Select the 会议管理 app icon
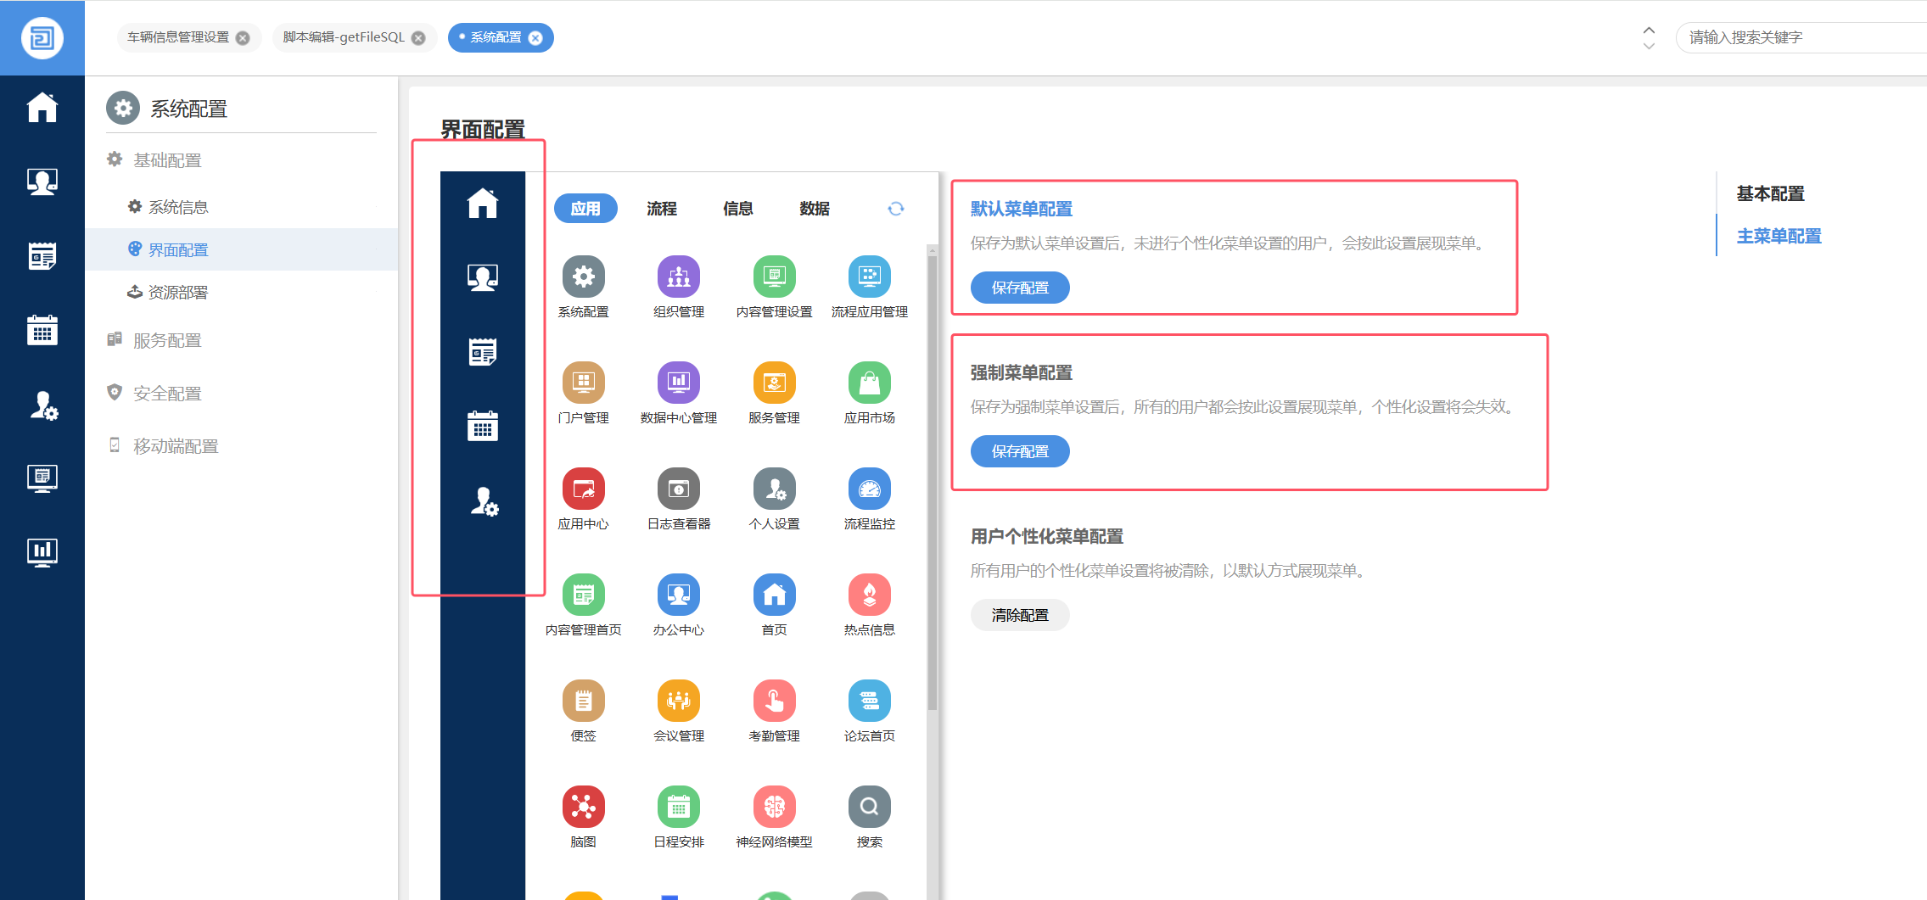The width and height of the screenshot is (1927, 900). point(678,702)
